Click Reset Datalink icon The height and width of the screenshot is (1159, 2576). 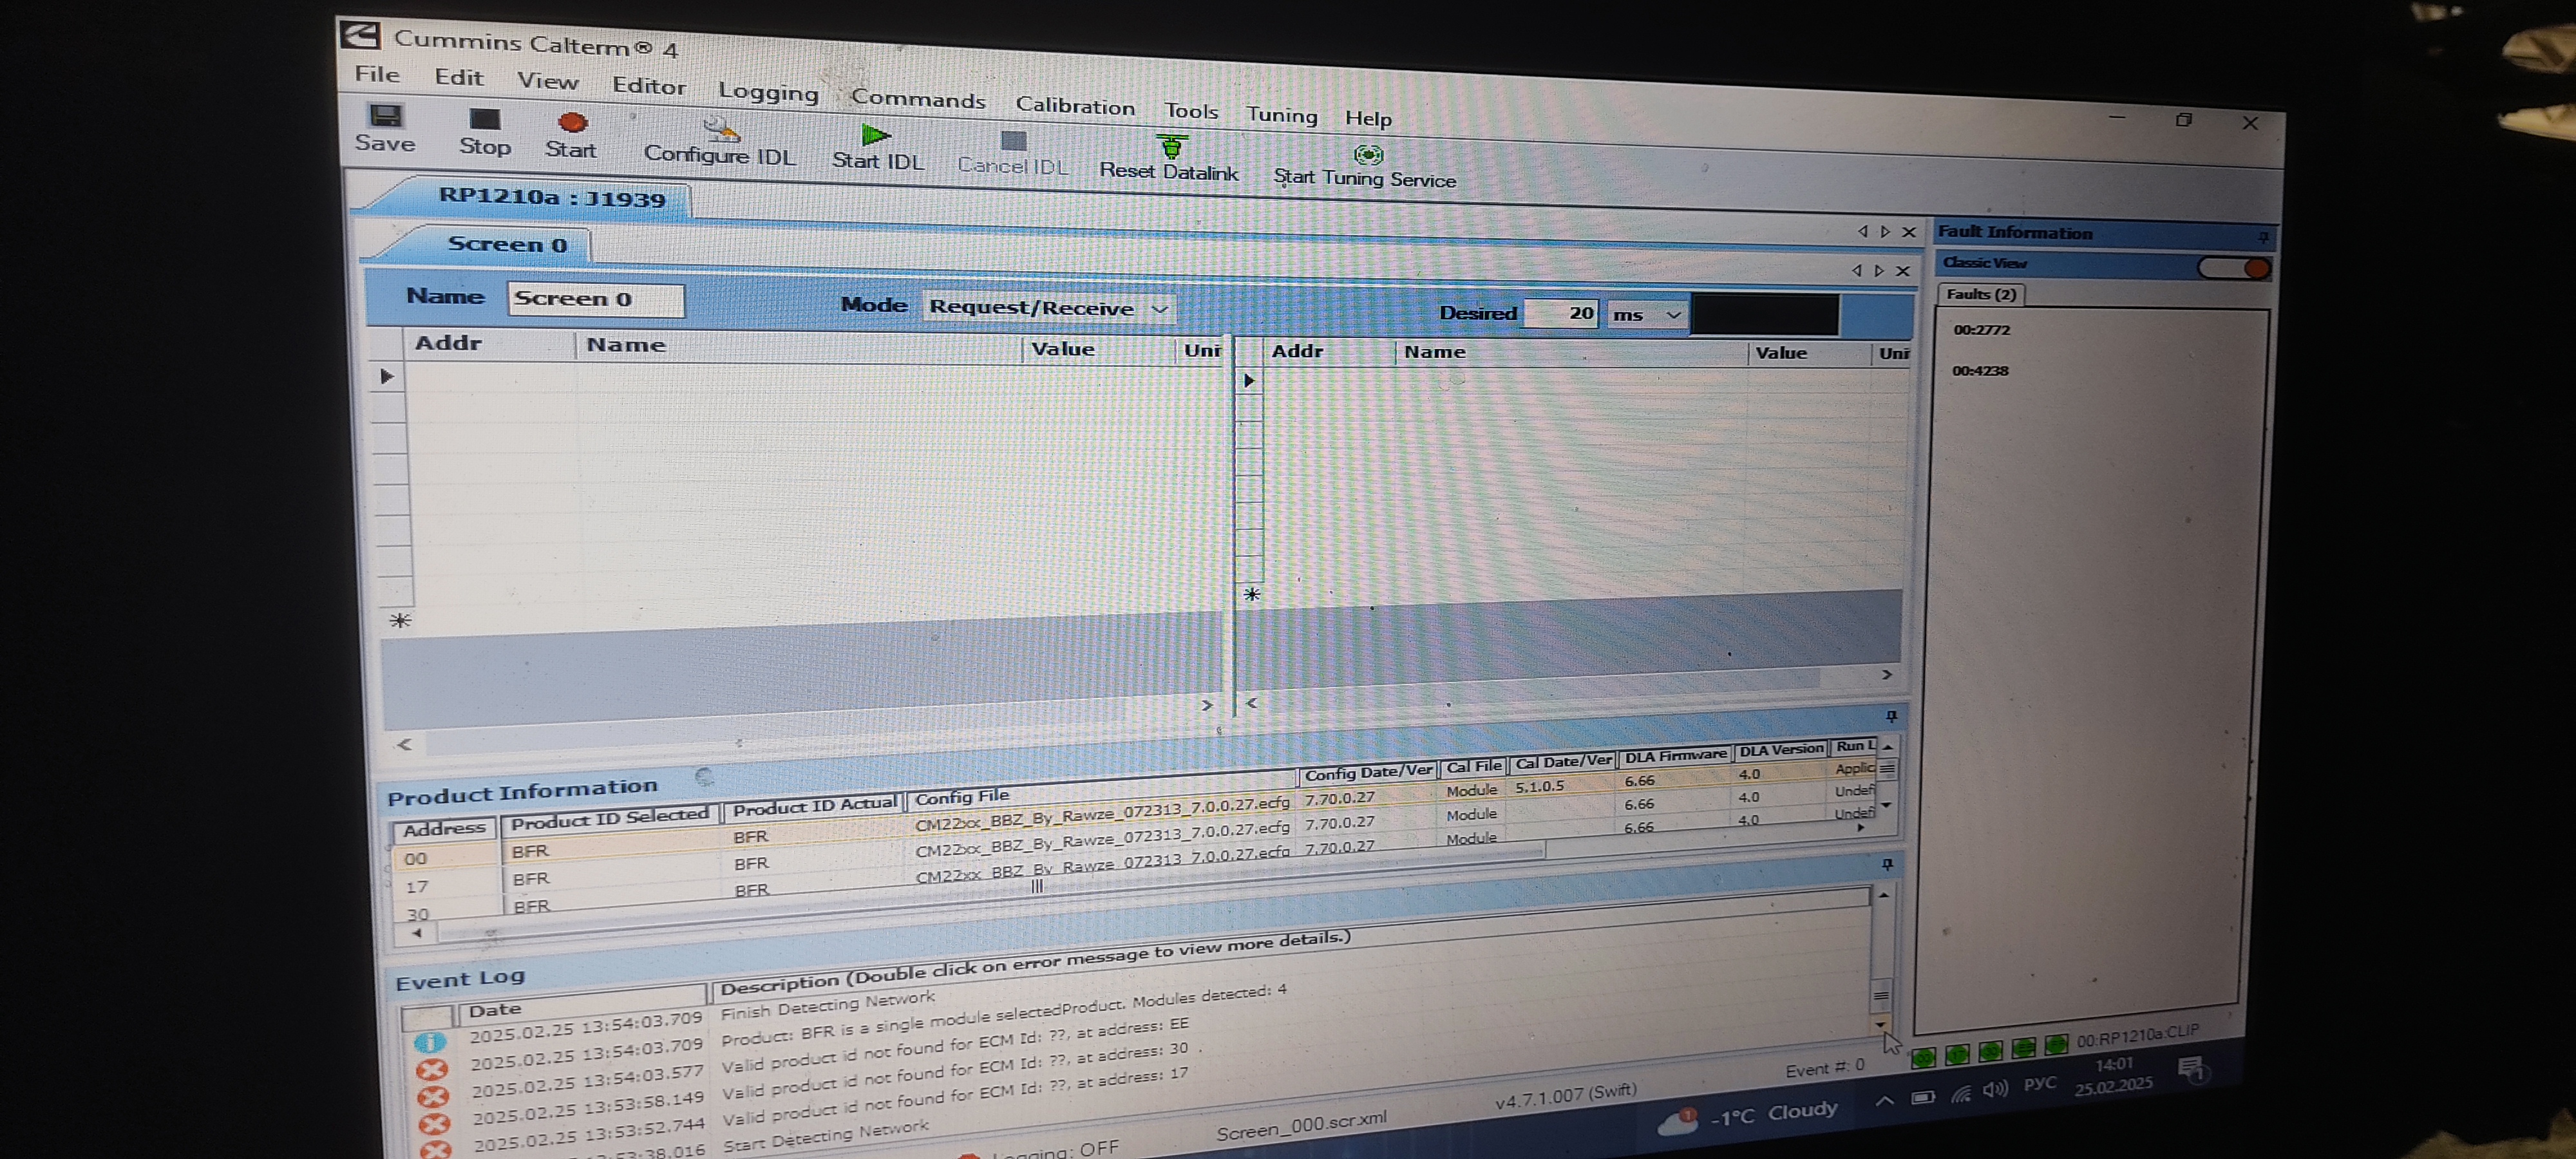[x=1171, y=149]
